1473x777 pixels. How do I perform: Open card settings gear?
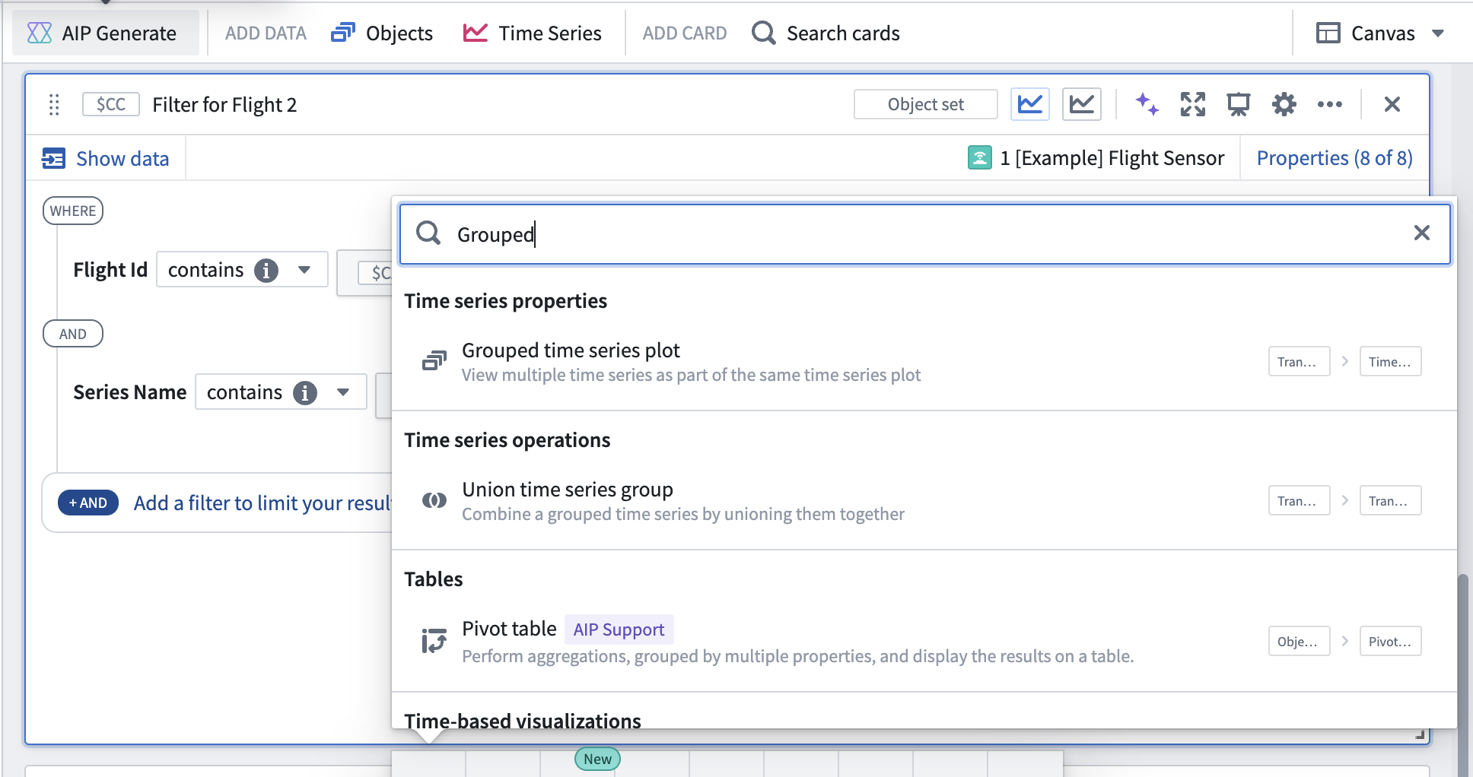1284,104
